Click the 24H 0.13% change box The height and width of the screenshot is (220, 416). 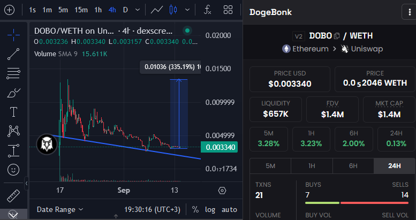click(x=396, y=139)
